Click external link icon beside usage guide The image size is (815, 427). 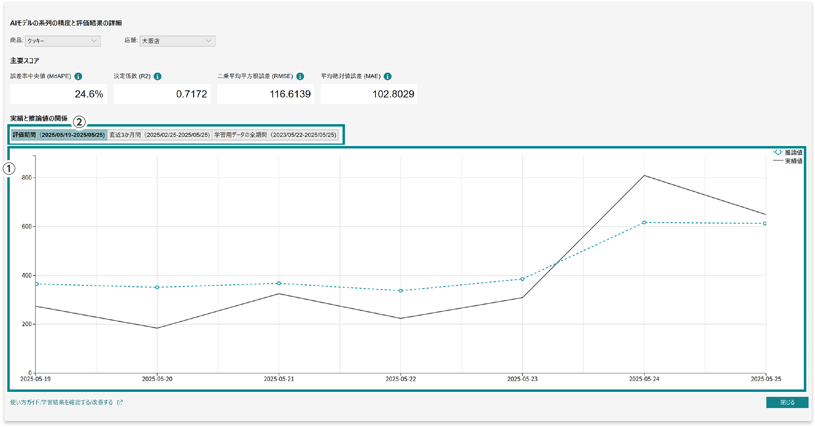click(x=120, y=402)
